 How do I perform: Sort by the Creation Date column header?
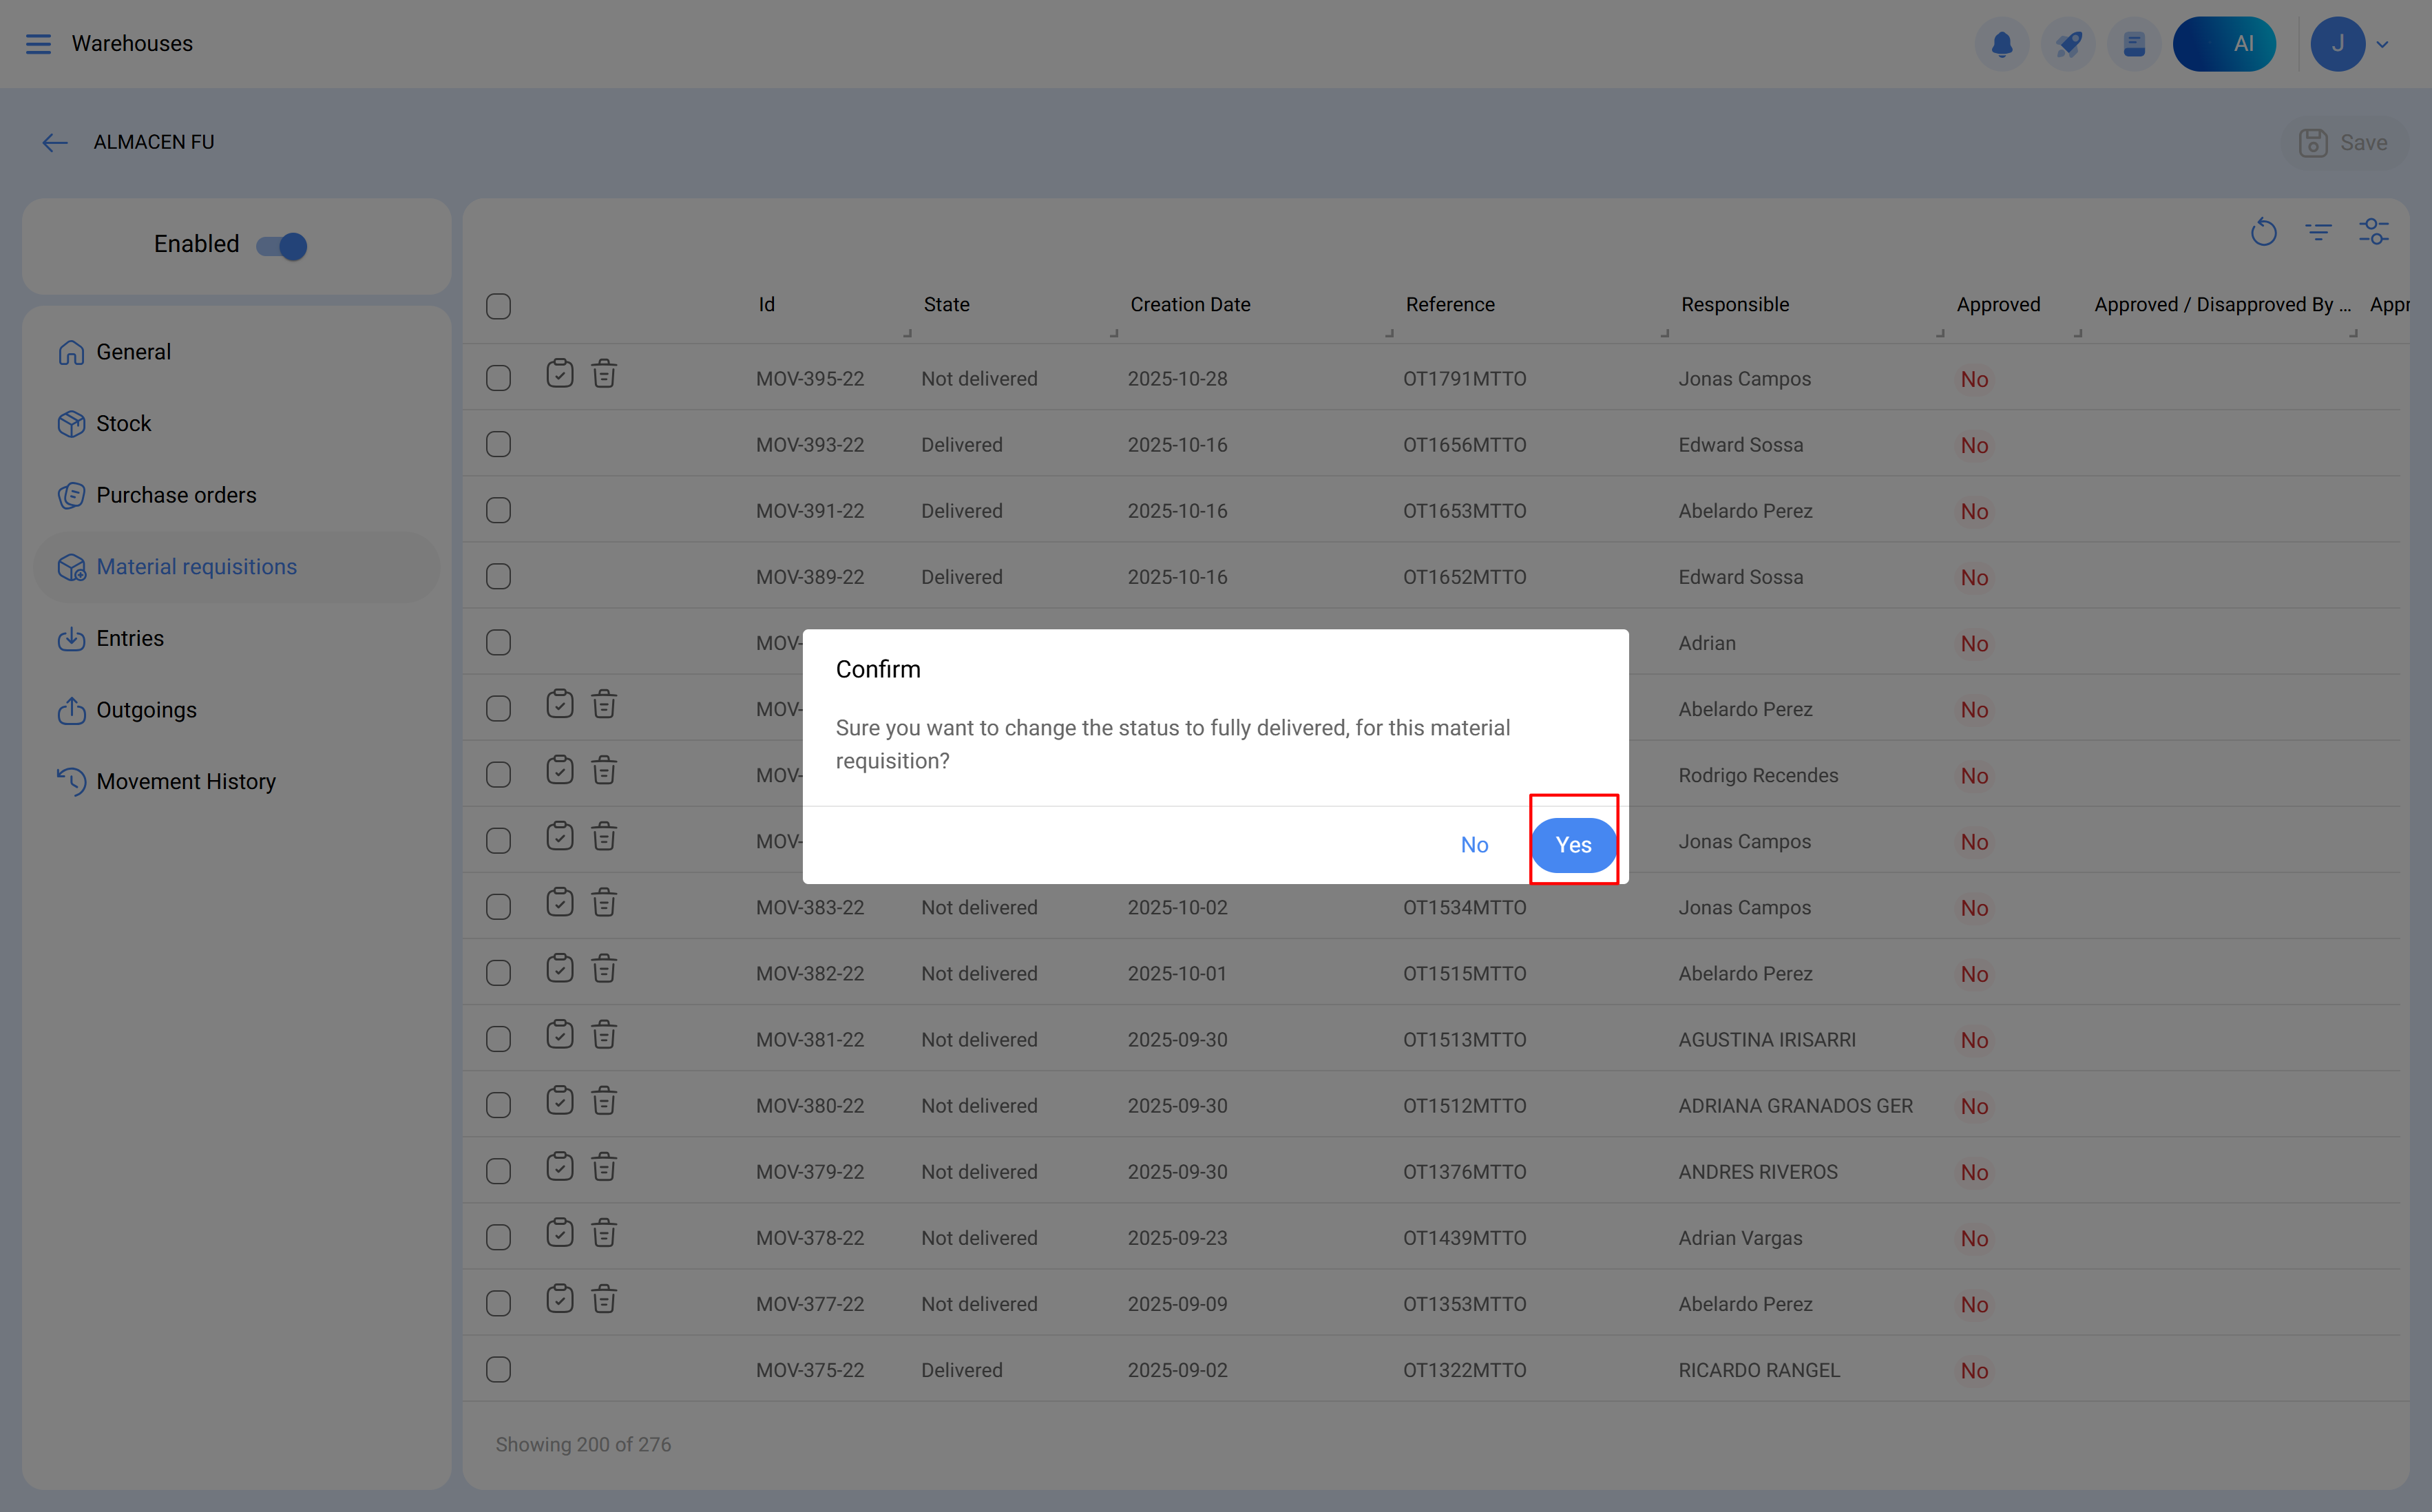click(x=1190, y=305)
